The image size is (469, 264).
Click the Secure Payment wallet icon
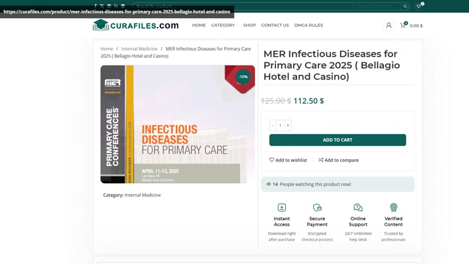coord(317,207)
